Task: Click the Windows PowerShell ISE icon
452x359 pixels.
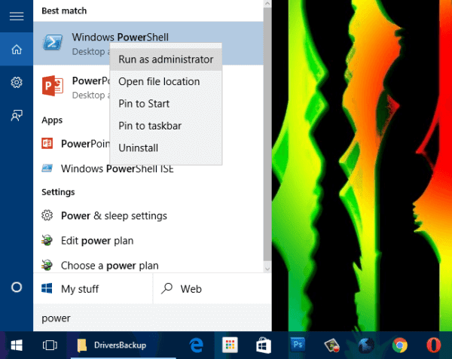Action: click(47, 168)
